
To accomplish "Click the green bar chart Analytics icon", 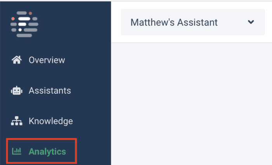I will 16,151.
